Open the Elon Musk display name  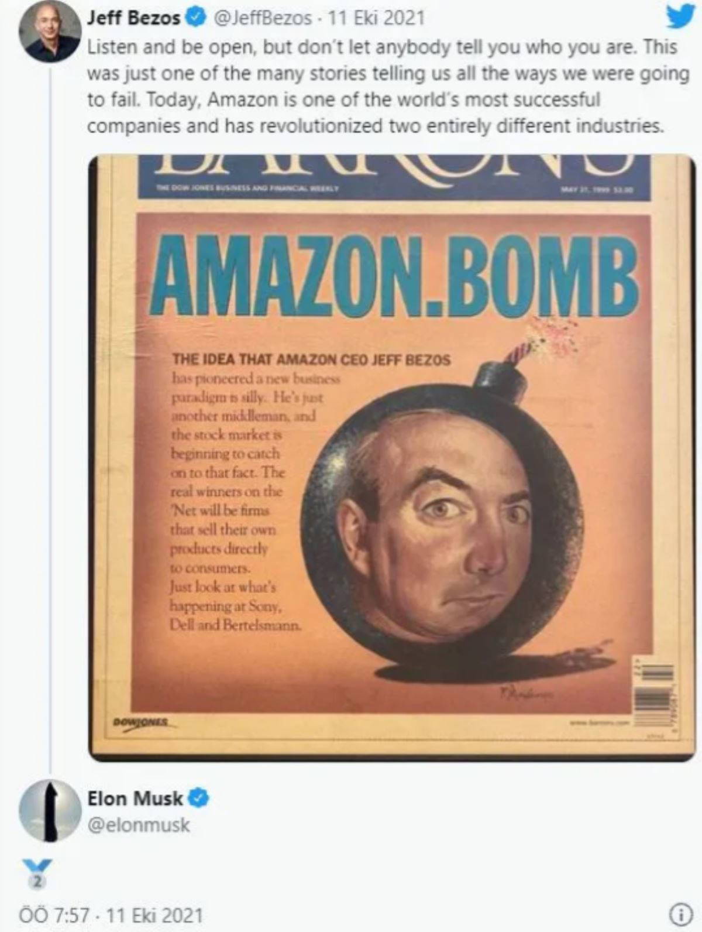click(135, 797)
